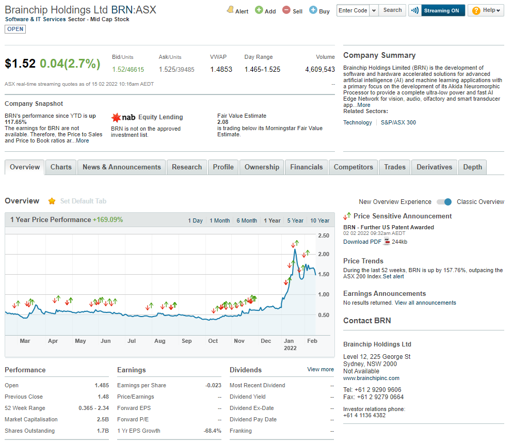Click the Dividends View more link
Screen dimensions: 513x442
(x=320, y=369)
